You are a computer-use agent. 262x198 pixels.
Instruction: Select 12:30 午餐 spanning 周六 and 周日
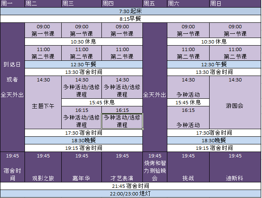coord(214,64)
